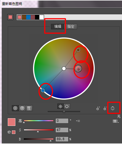Click the small in-gamut color swatch
The width and height of the screenshot is (122, 144).
[x=13, y=132]
